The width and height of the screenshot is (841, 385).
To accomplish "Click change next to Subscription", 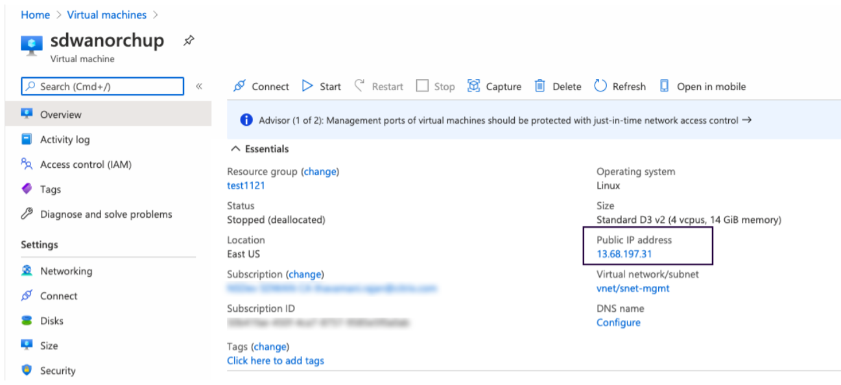I will pos(305,274).
